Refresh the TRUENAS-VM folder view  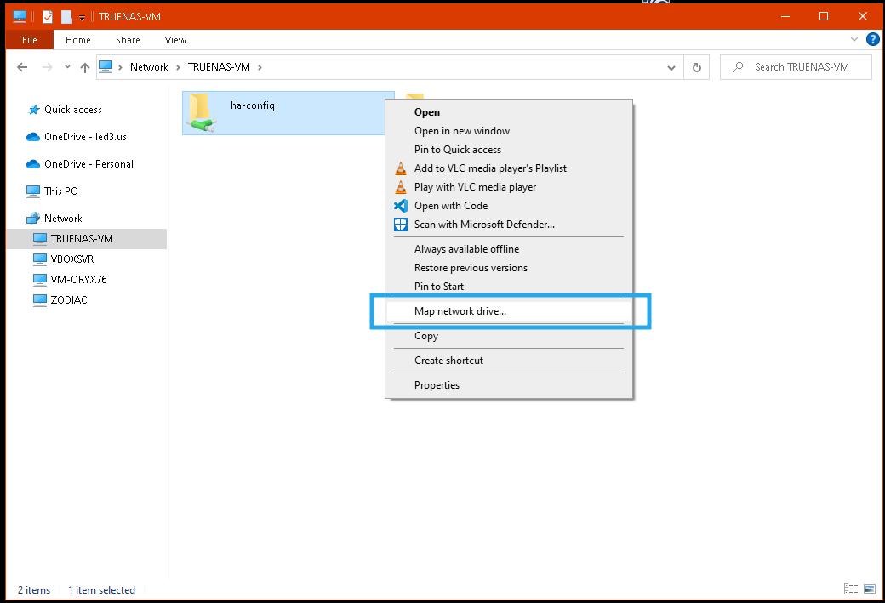coord(696,67)
